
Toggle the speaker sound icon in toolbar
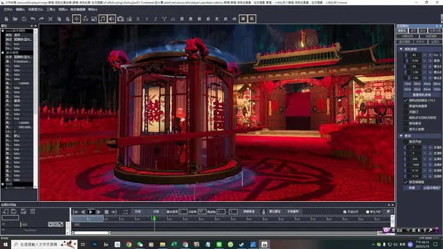pos(111,19)
